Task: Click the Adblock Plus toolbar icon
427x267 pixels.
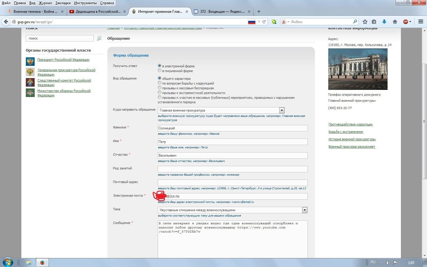Action: pyautogui.click(x=406, y=22)
